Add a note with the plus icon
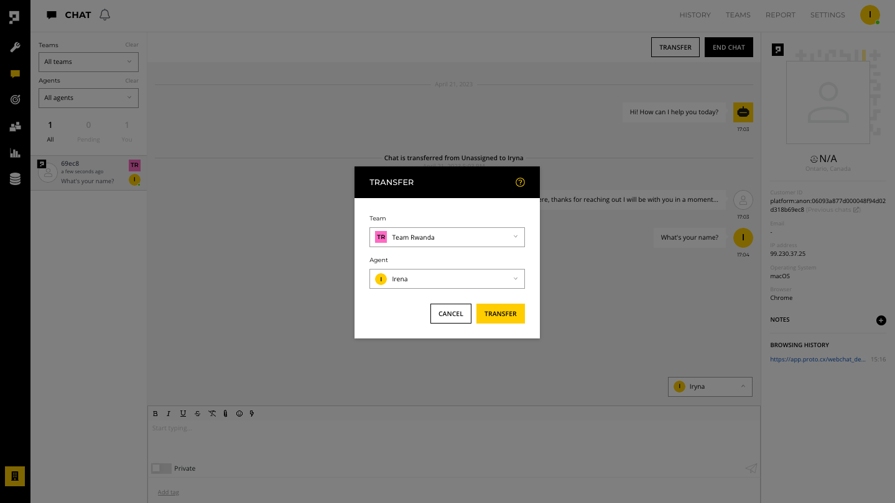895x503 pixels. tap(881, 320)
